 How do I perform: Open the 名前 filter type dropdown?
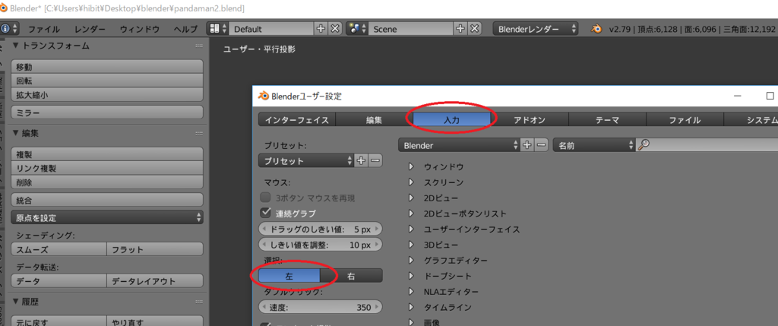coord(593,145)
